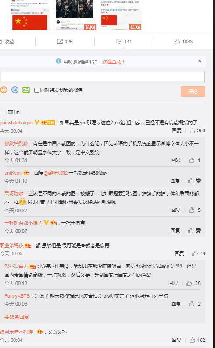This screenshot has width=215, height=348.
Task: Select the 按时间 sort option
Action: tap(13, 112)
